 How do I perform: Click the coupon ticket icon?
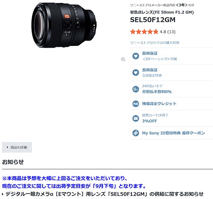(135, 133)
